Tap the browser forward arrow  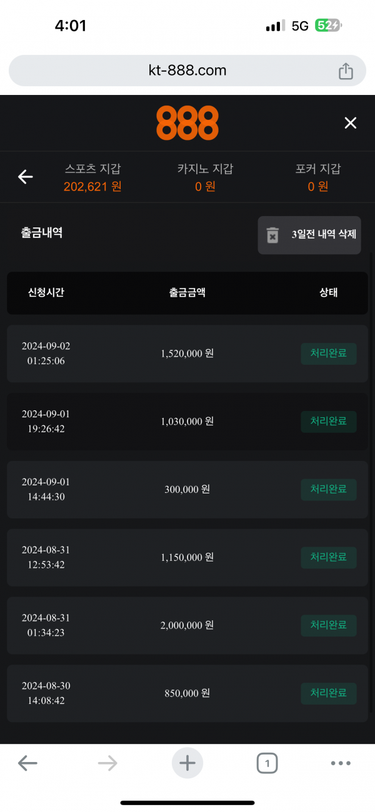tap(107, 763)
